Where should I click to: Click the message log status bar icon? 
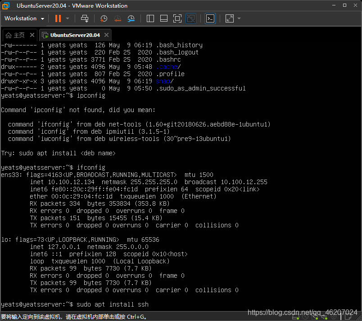pos(348,317)
